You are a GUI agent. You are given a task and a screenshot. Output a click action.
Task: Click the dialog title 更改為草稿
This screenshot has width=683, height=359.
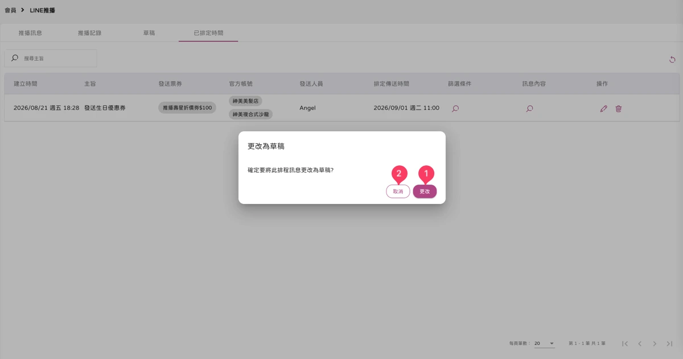[x=266, y=146]
